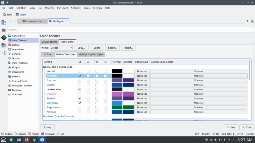Open the Git panel in left sidebar
The height and width of the screenshot is (143, 255).
[4, 38]
